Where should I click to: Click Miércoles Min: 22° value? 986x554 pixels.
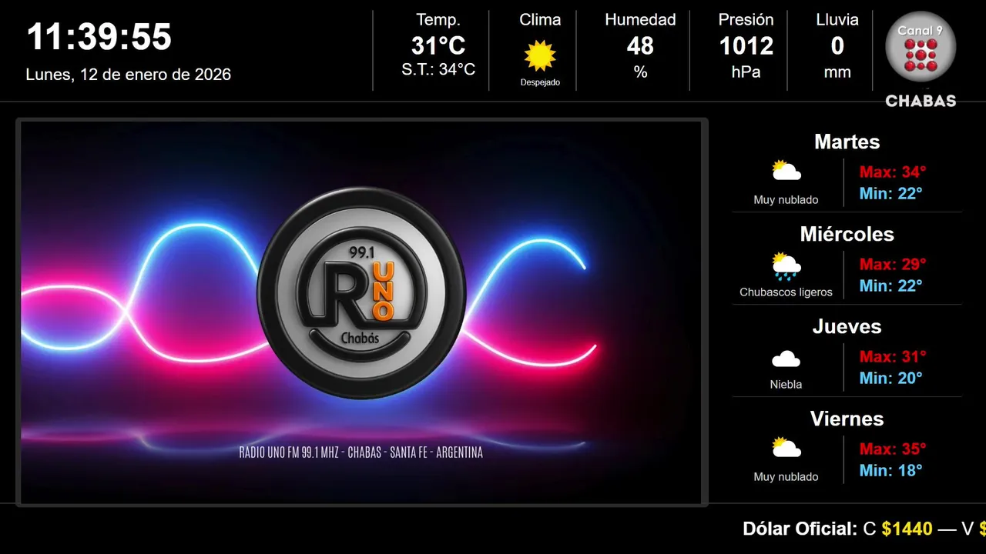pos(890,285)
